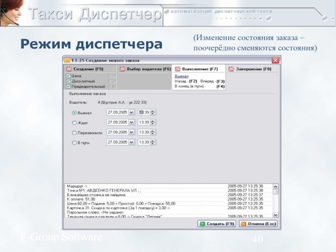336x252 pixels.
Task: Select the Ждет radio button
Action: (74, 123)
